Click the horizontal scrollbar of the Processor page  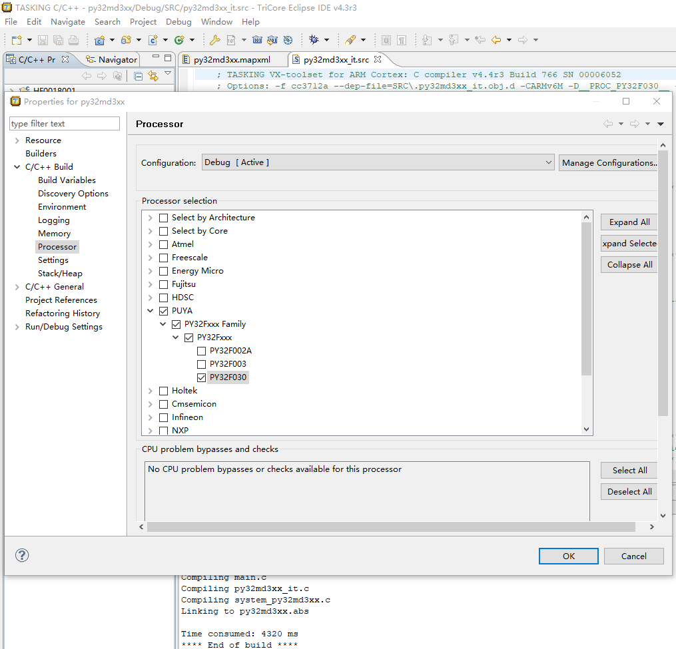[390, 527]
